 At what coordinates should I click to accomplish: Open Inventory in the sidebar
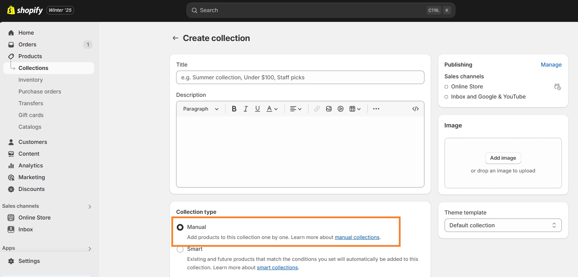click(31, 80)
